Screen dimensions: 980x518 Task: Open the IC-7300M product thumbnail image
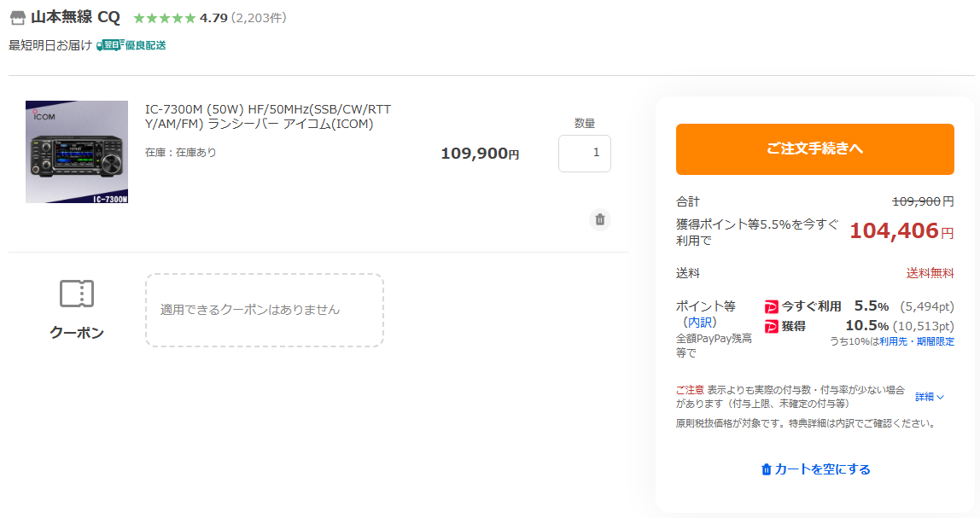[77, 152]
